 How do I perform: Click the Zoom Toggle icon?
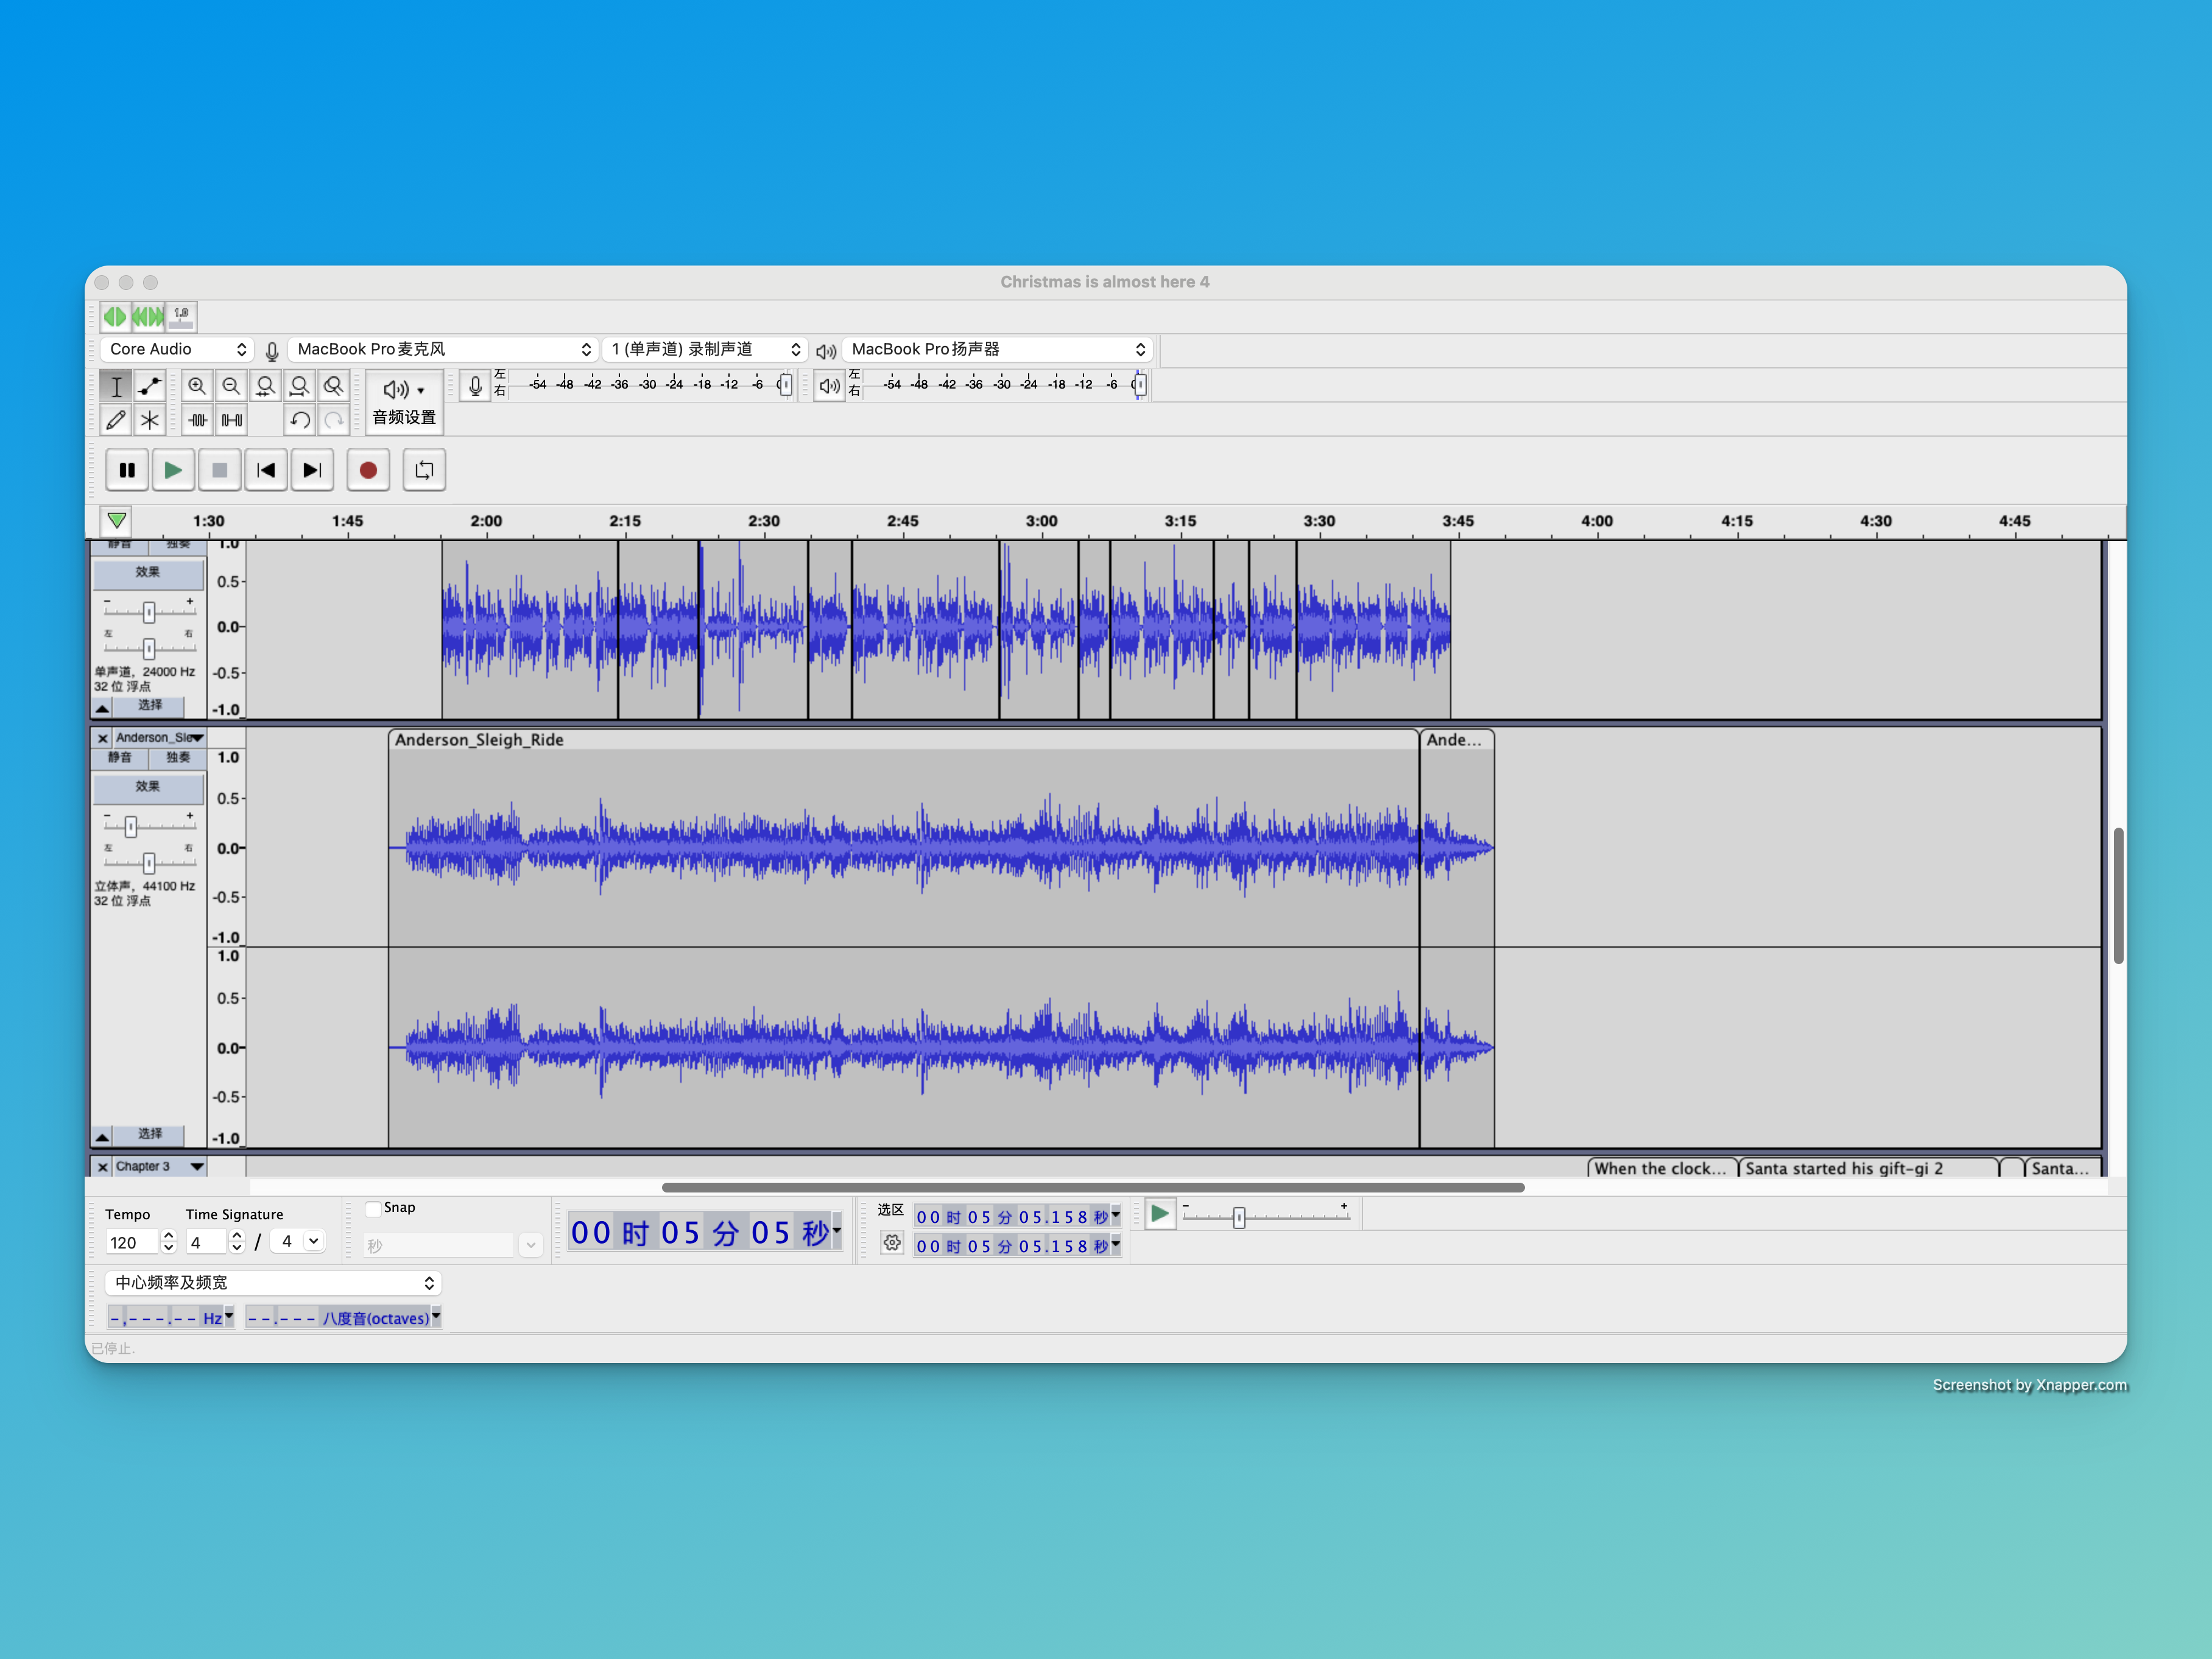pyautogui.click(x=333, y=386)
